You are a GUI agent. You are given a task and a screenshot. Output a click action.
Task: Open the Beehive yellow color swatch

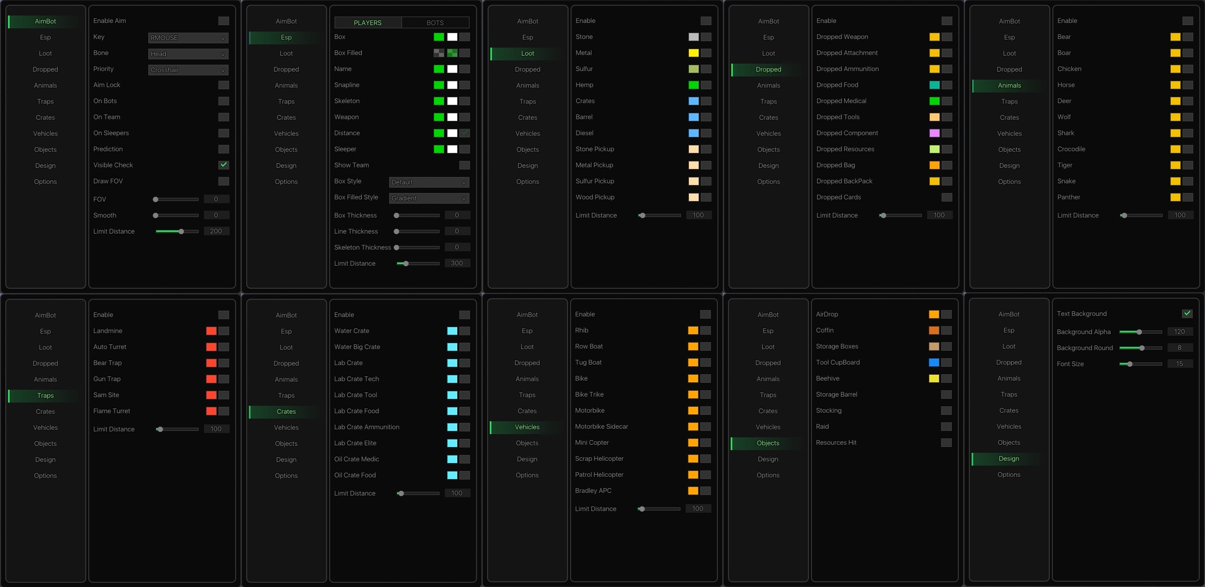click(x=934, y=379)
